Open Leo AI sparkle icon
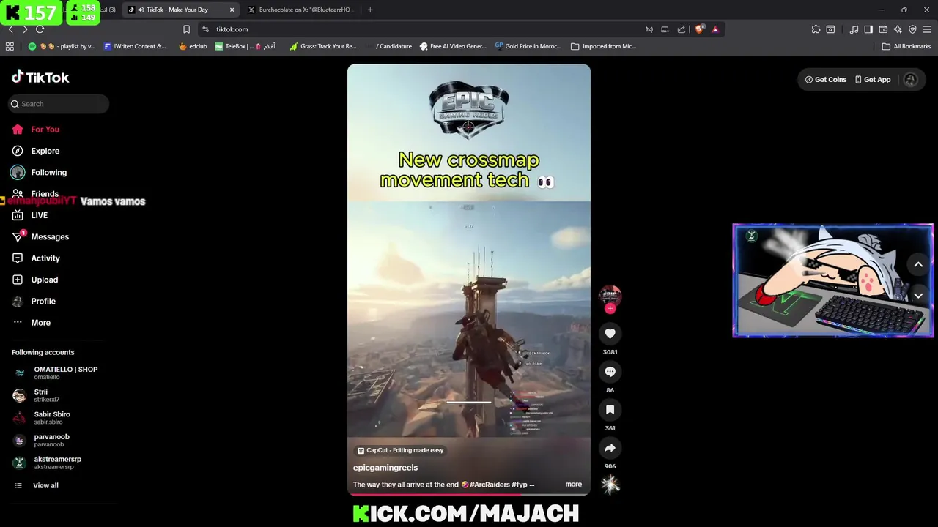This screenshot has width=938, height=527. click(x=898, y=29)
